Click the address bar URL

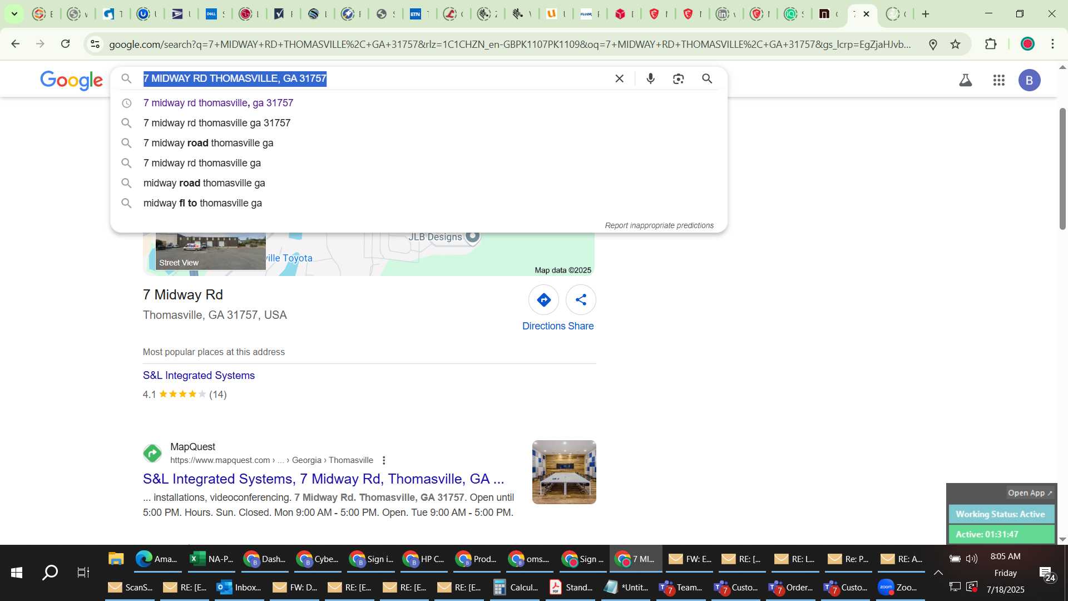510,44
